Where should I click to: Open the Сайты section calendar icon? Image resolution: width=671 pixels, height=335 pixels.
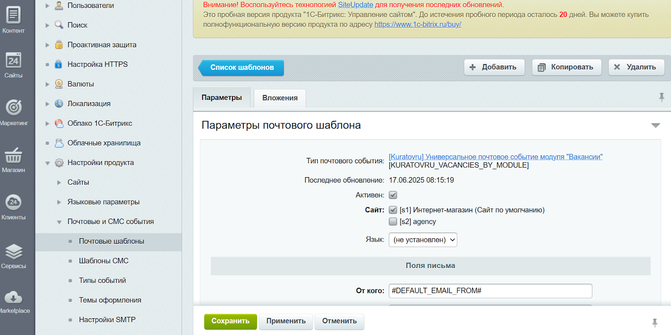pyautogui.click(x=13, y=61)
